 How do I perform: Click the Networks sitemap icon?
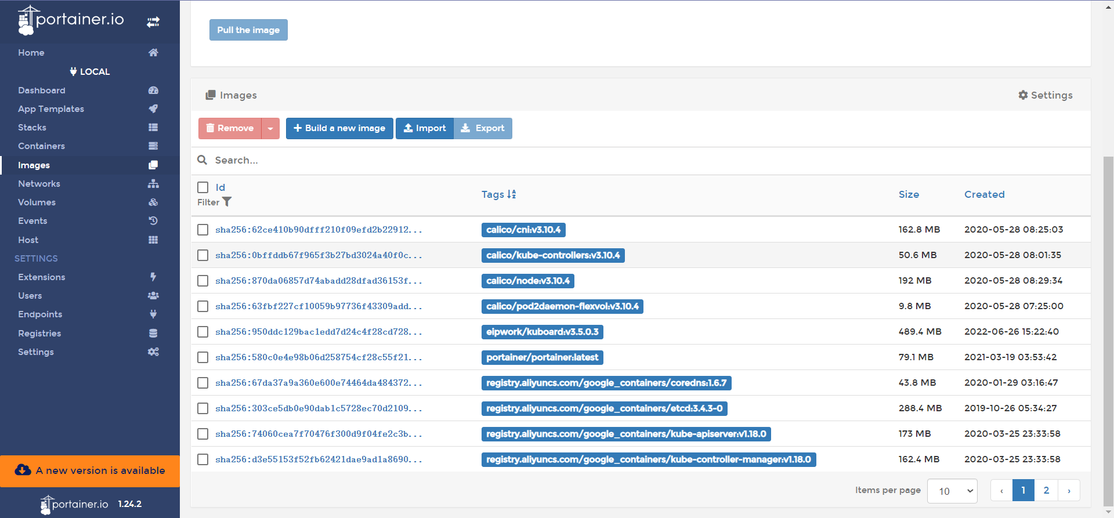point(153,184)
